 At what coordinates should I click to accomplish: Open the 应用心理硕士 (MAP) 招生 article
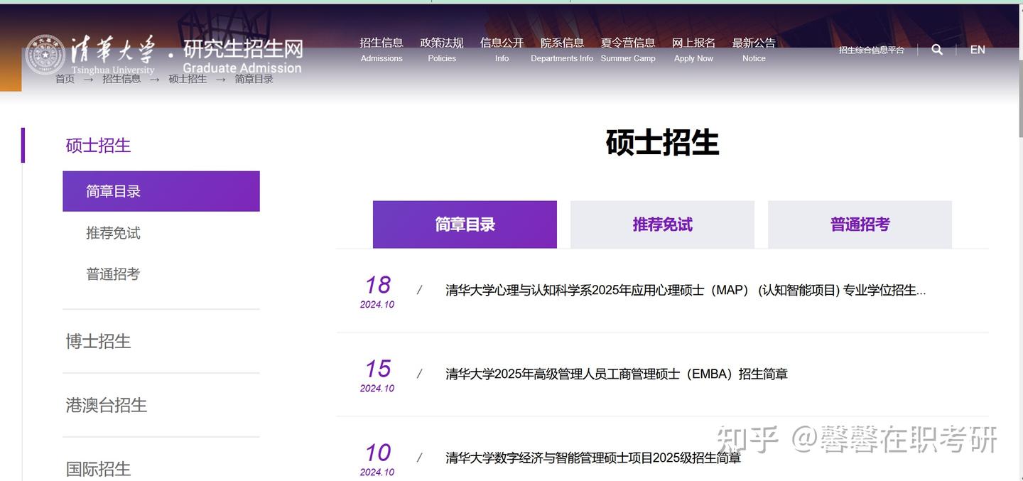(686, 290)
